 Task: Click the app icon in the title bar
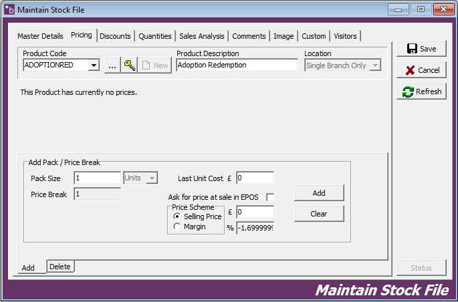[9, 9]
